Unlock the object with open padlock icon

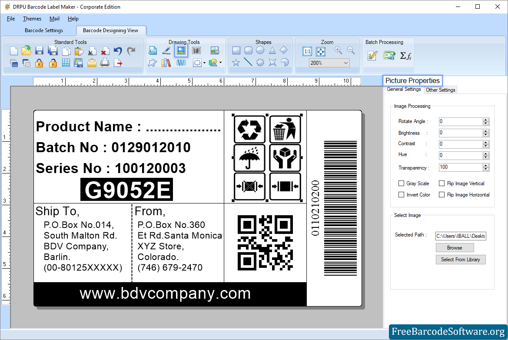point(53,63)
